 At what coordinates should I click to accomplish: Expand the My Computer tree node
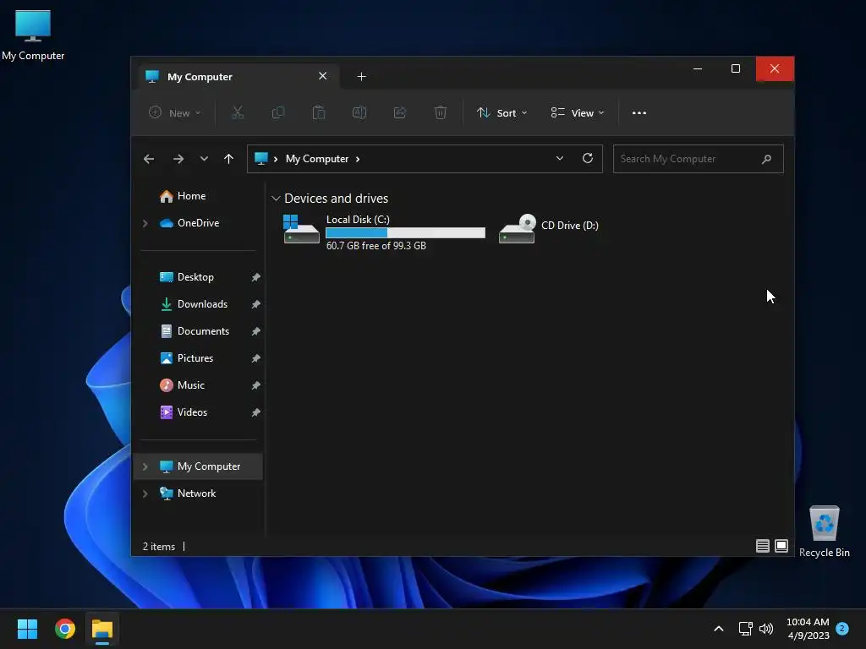click(x=145, y=466)
